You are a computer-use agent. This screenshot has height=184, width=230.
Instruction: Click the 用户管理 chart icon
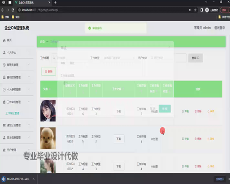[x=4, y=150]
